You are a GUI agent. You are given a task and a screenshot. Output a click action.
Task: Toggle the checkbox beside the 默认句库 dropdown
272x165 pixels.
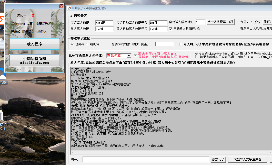point(135,56)
